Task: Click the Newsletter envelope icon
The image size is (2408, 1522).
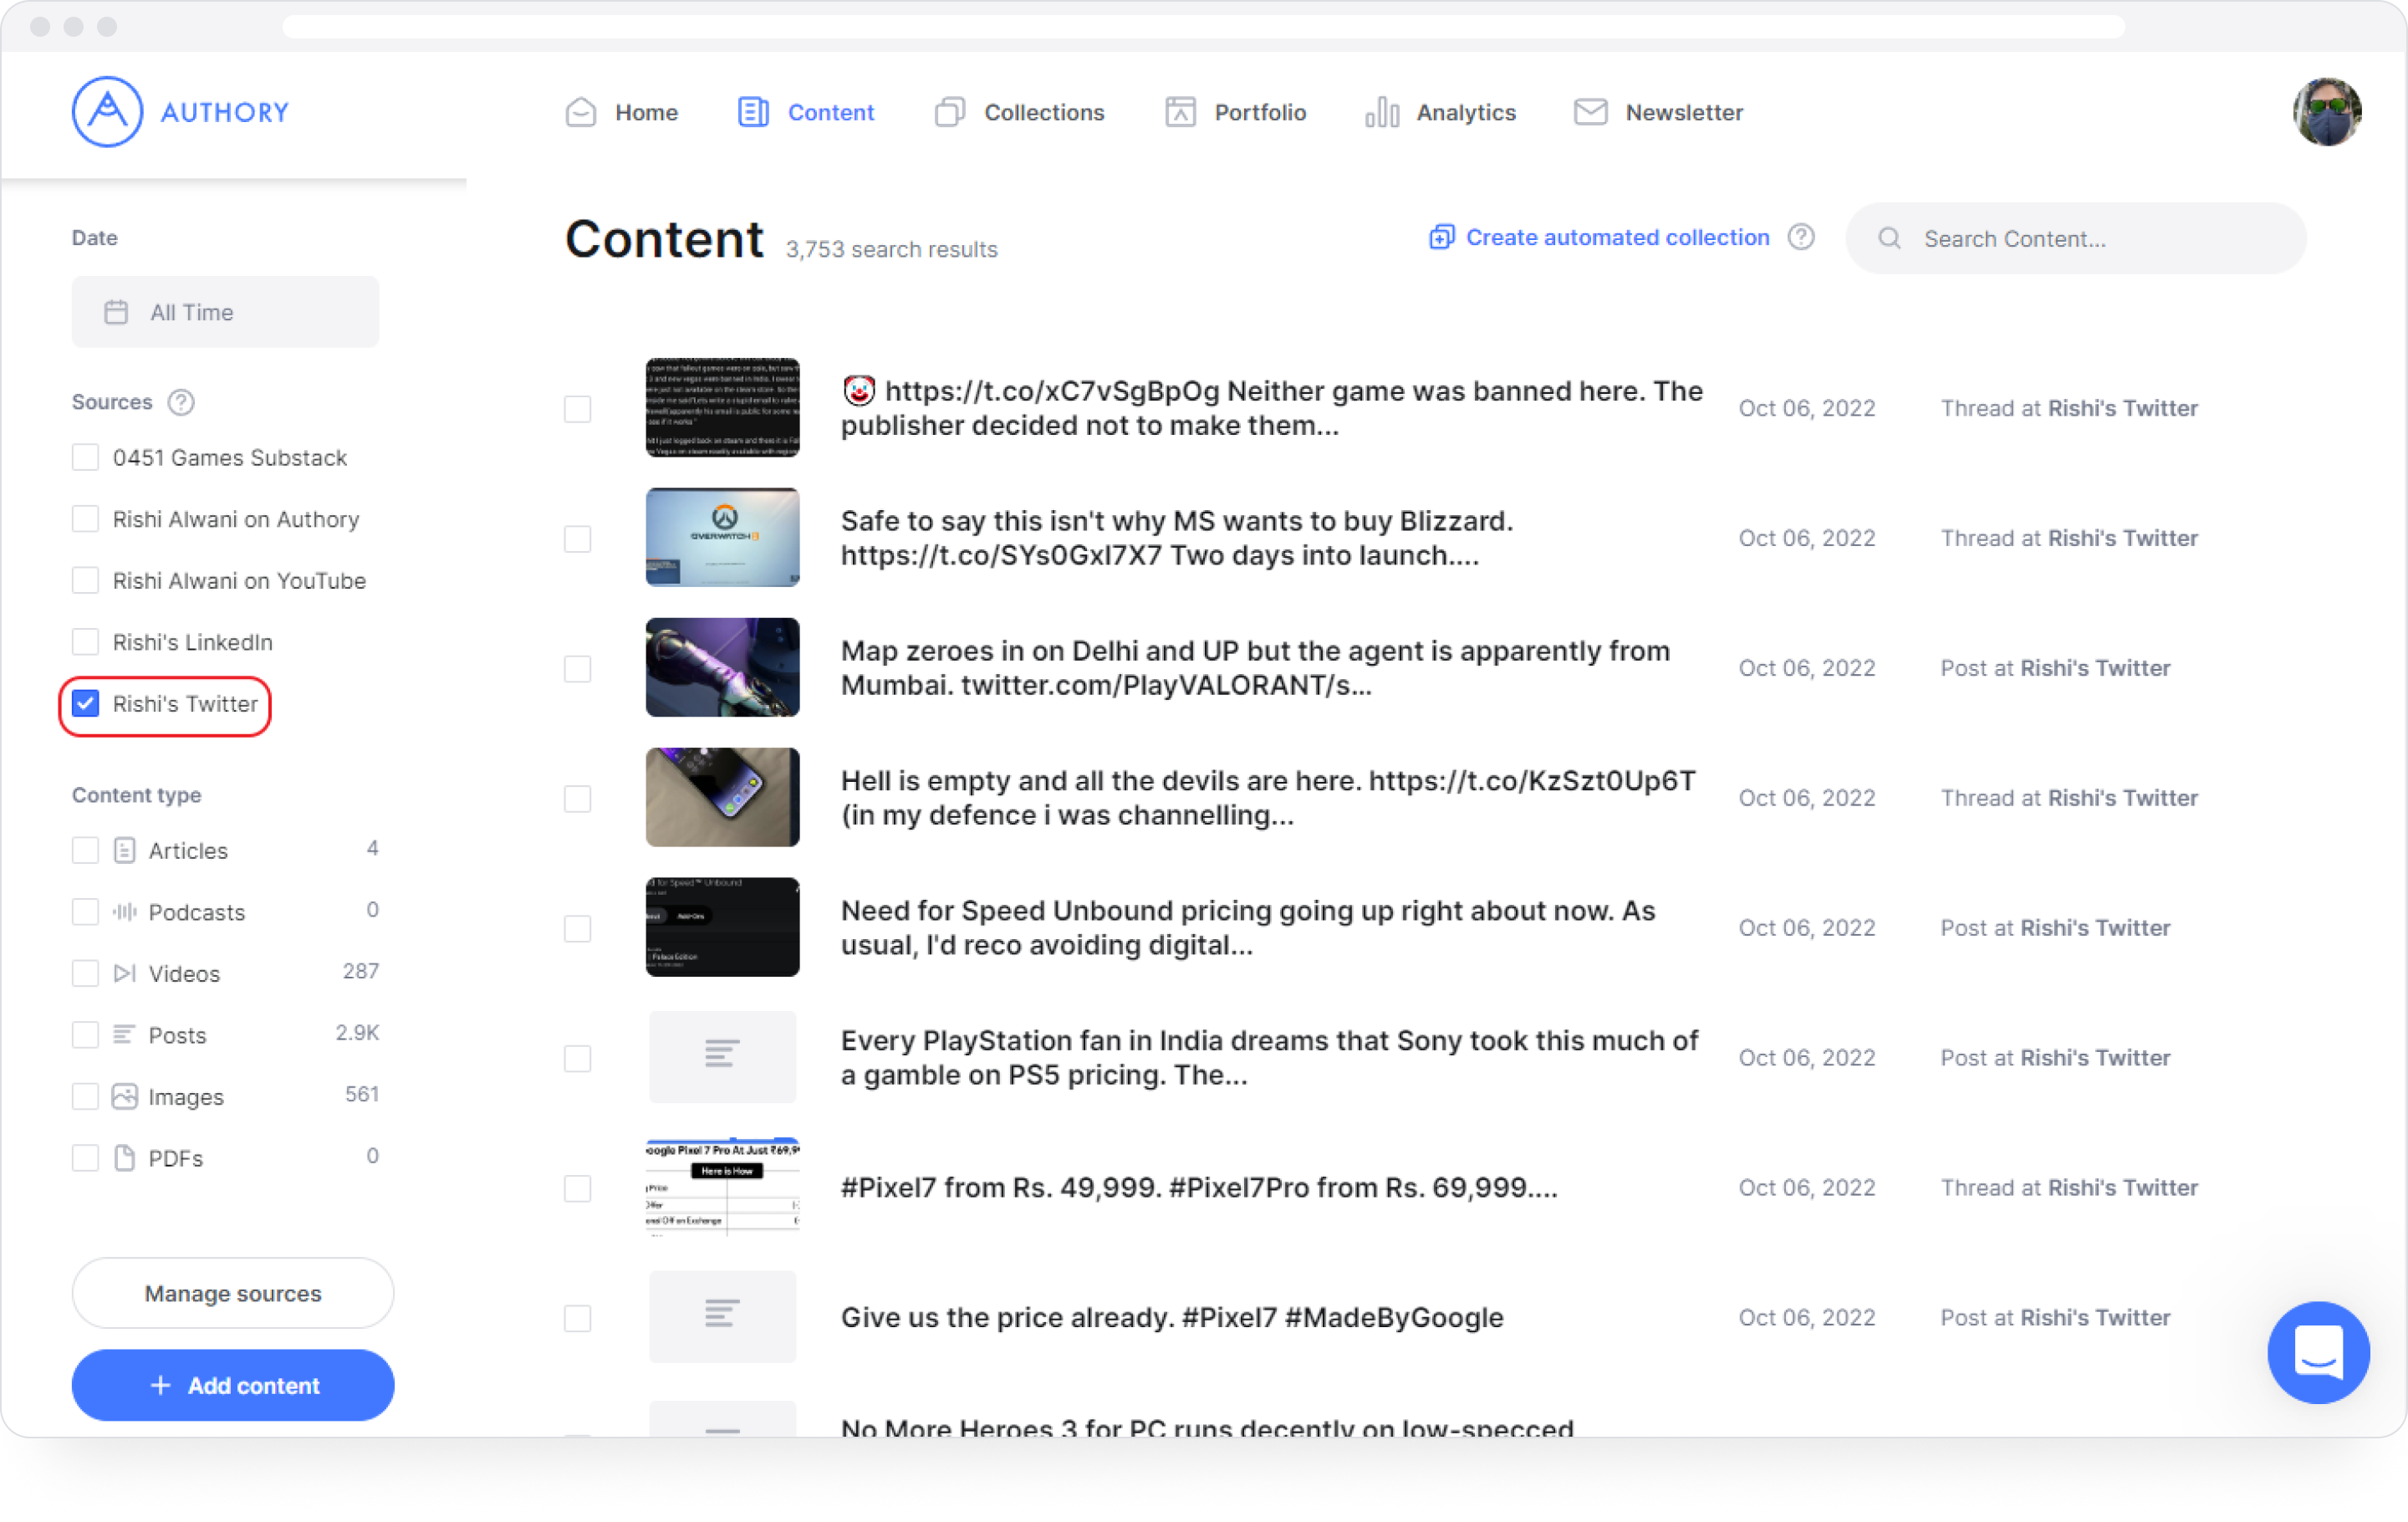Action: tap(1590, 112)
